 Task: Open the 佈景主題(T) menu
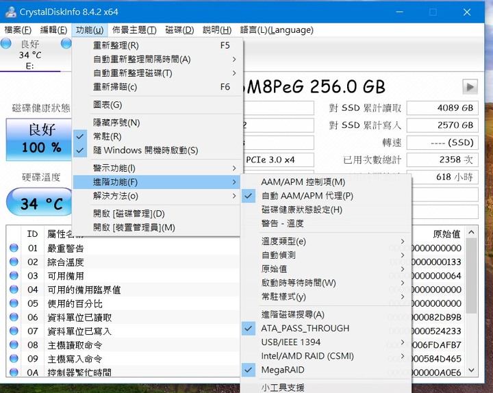[x=134, y=30]
